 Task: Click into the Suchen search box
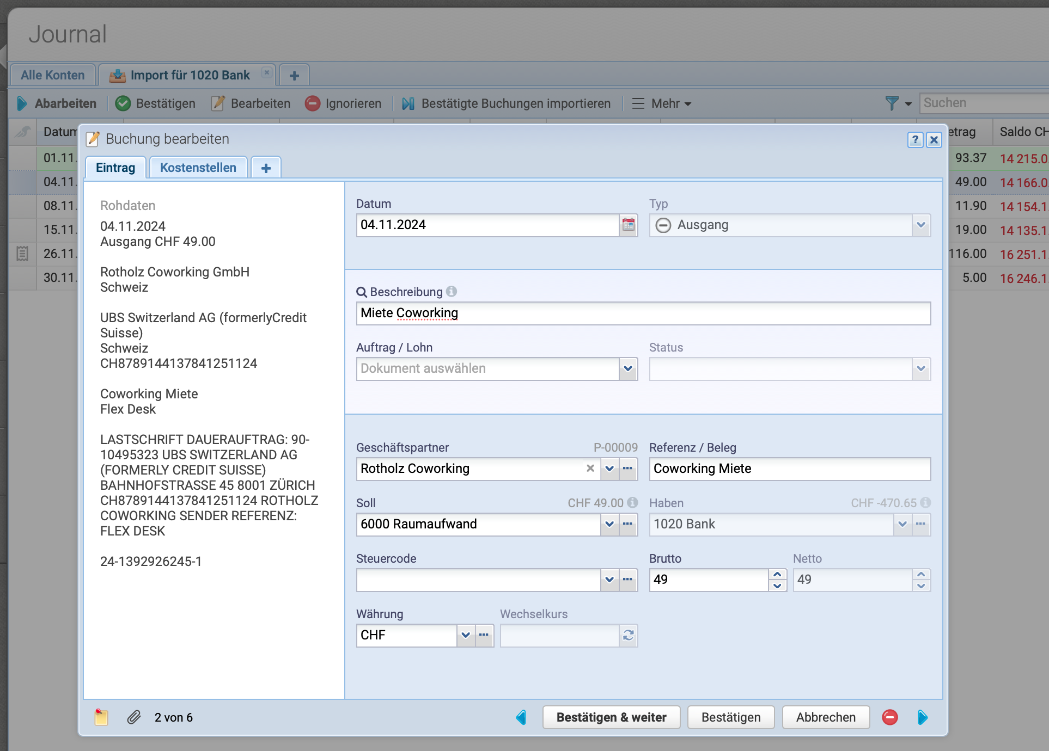tap(984, 103)
